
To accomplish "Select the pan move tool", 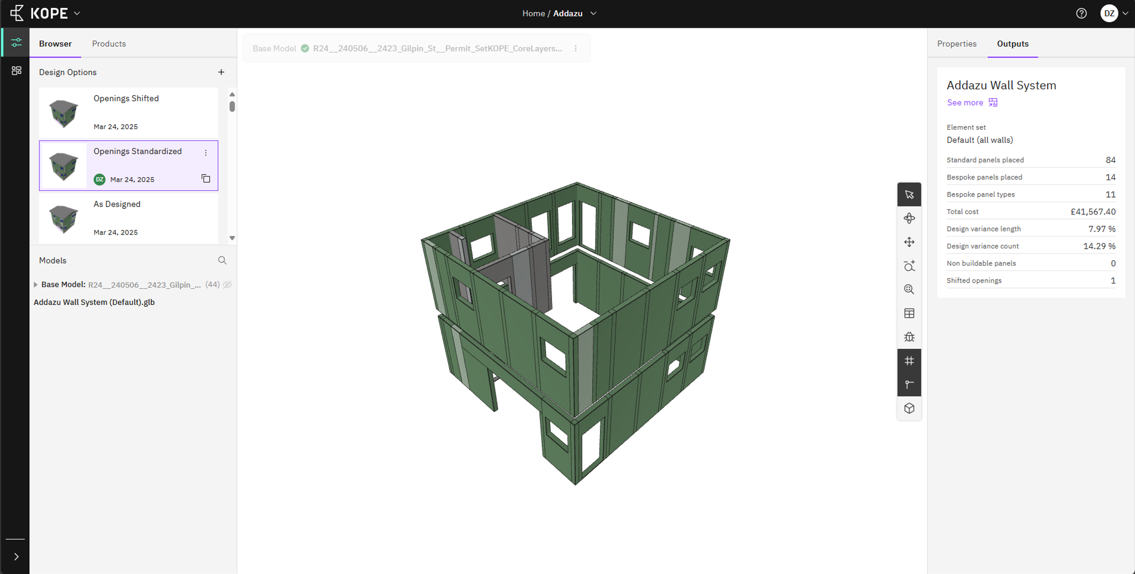I will [x=909, y=242].
